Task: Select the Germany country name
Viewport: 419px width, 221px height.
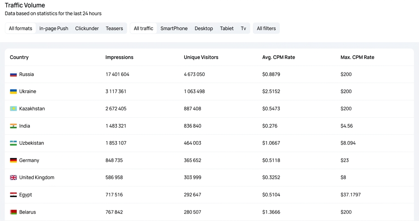Action: 29,160
